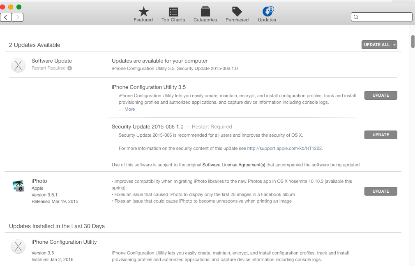Open the Purchased tag tab

coord(237,14)
